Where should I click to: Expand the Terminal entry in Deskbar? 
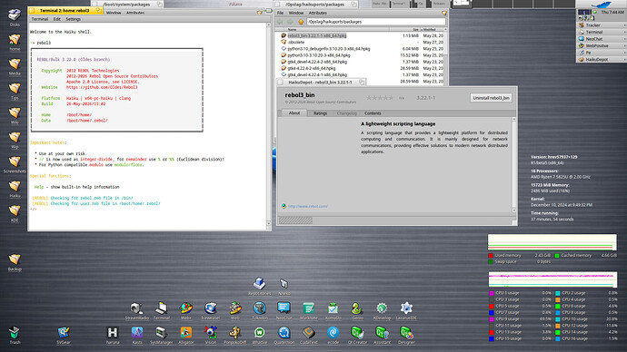[x=602, y=32]
